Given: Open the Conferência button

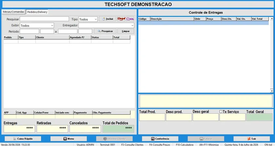Looking at the screenshot, I should (x=160, y=138).
